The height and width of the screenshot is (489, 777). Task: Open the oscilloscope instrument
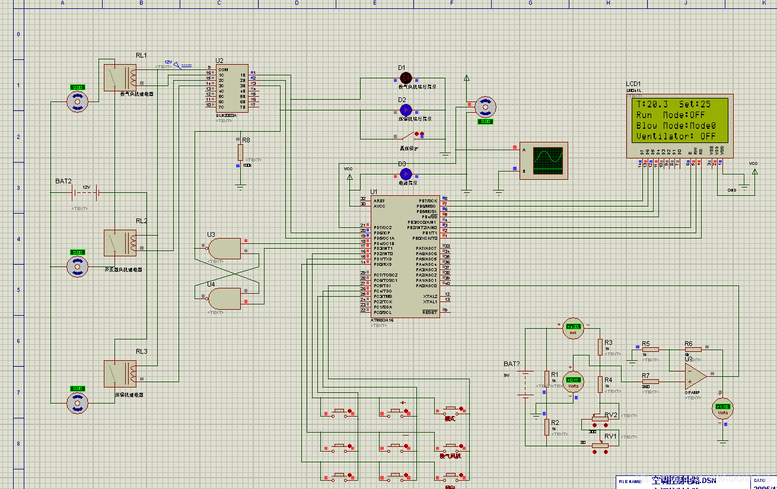(544, 160)
